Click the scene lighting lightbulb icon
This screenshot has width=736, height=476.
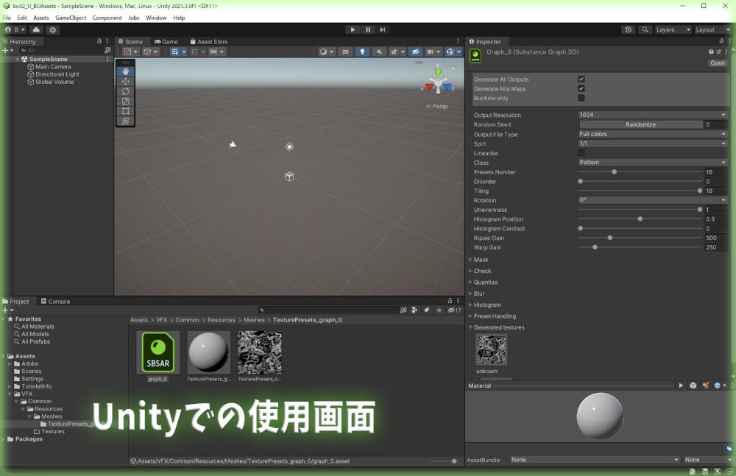[363, 51]
